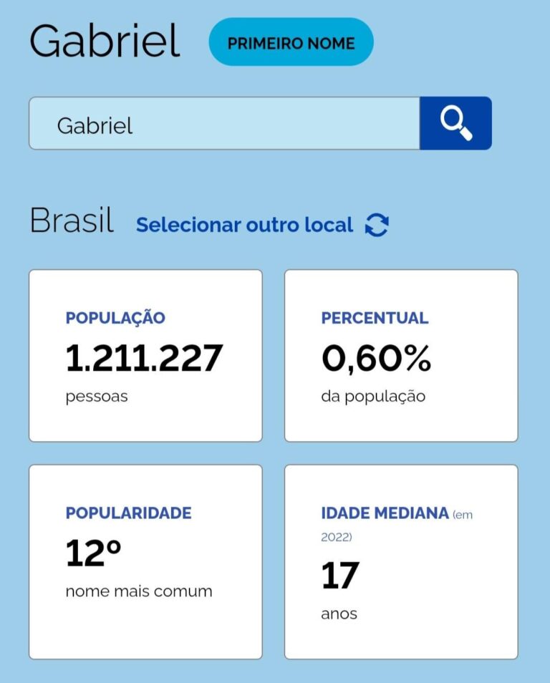550x683 pixels.
Task: Click the magnifying glass search button
Action: click(455, 123)
